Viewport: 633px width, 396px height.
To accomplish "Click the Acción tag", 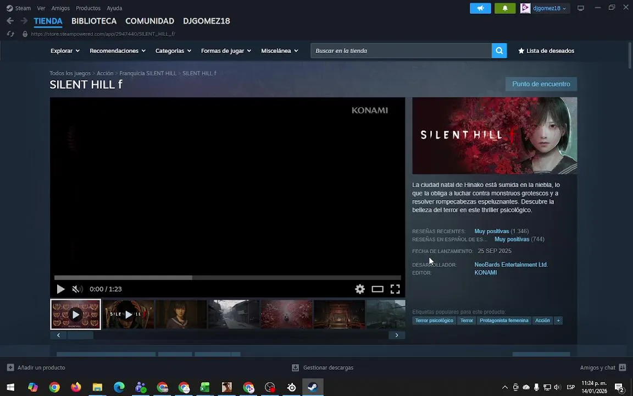I will tap(542, 321).
